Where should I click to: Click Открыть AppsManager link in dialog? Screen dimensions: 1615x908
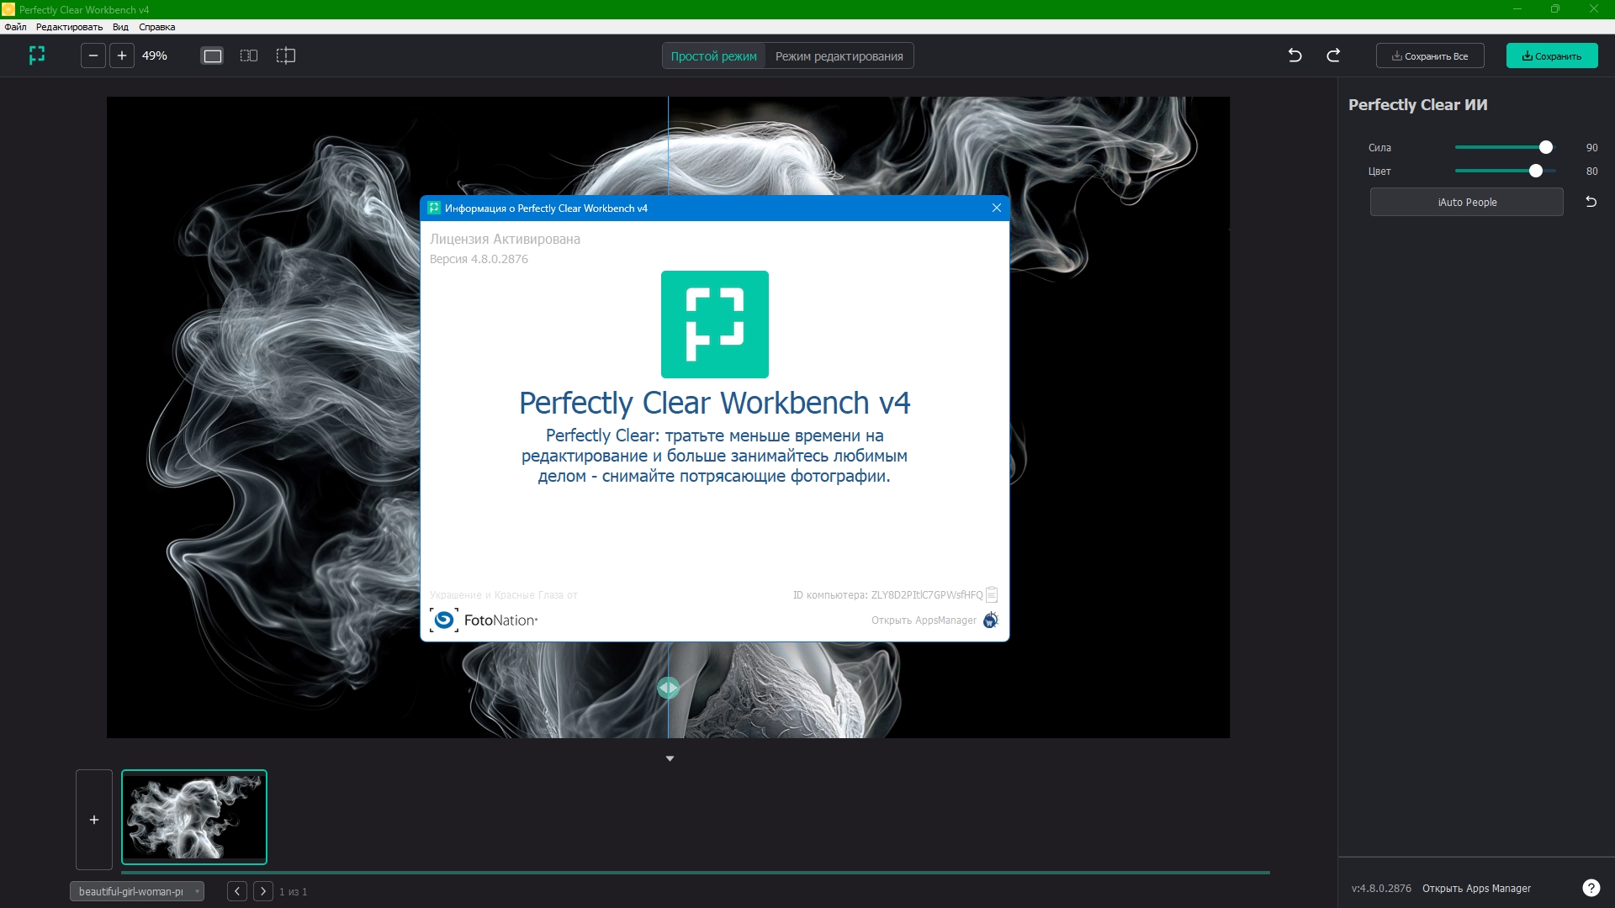924,620
